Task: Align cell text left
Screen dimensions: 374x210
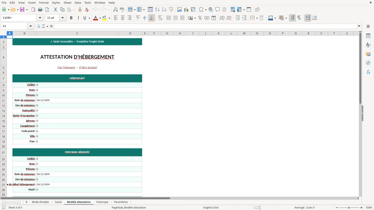Action: point(116,18)
